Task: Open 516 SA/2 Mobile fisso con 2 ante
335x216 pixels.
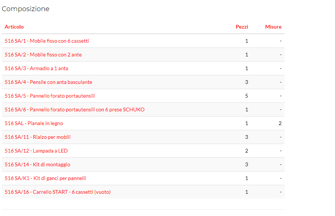Action: [43, 55]
